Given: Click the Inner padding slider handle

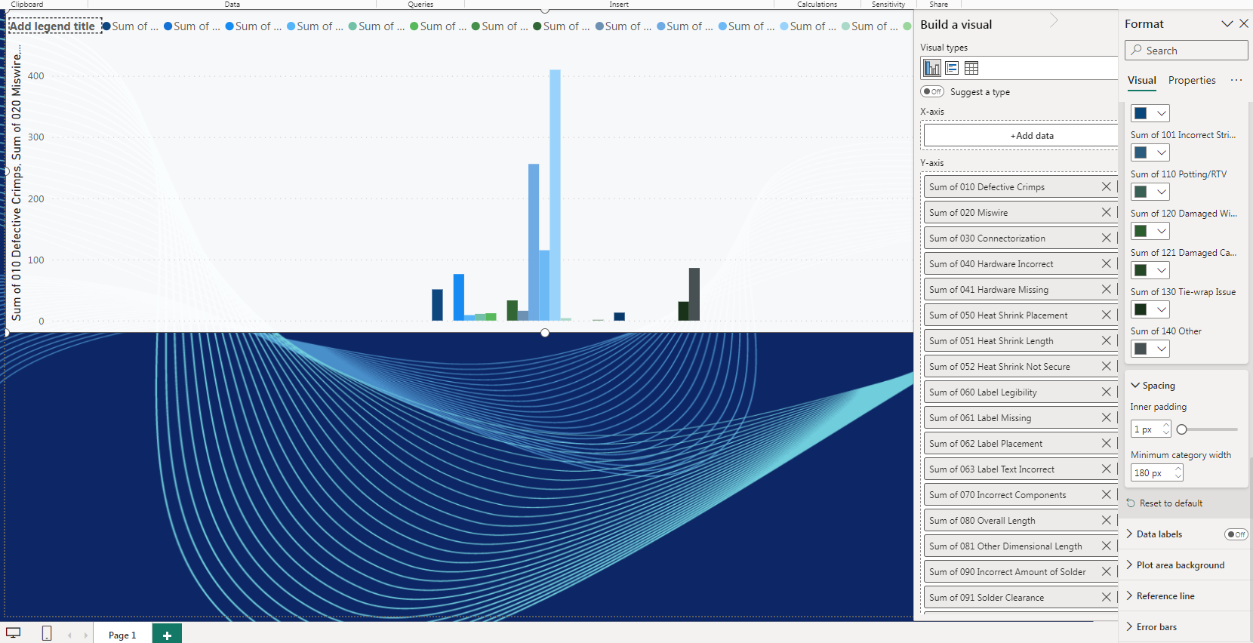Looking at the screenshot, I should (x=1182, y=429).
